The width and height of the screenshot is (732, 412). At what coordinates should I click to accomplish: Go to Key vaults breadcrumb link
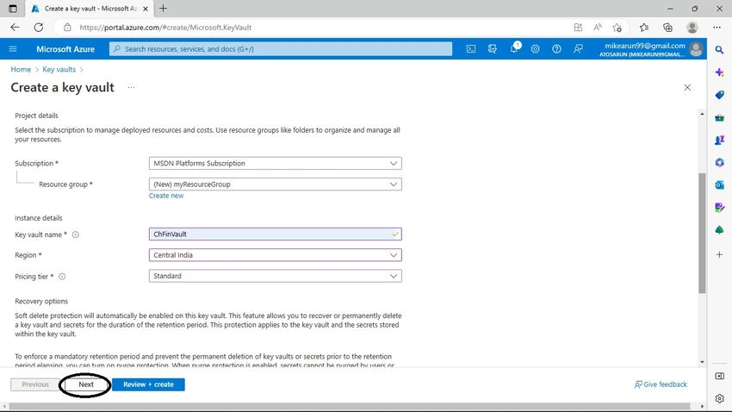click(59, 69)
